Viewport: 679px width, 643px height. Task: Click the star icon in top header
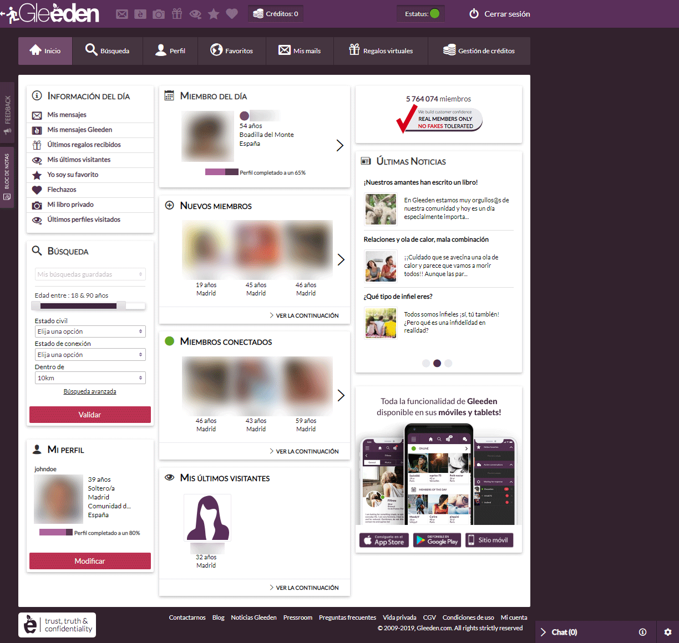(x=214, y=14)
